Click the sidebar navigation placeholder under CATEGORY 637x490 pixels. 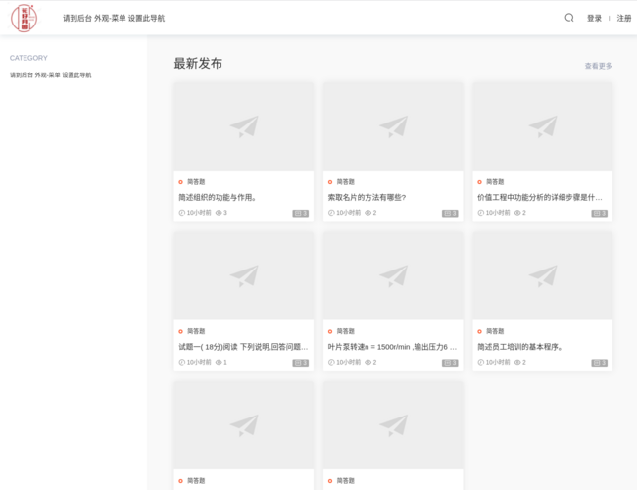coord(50,75)
